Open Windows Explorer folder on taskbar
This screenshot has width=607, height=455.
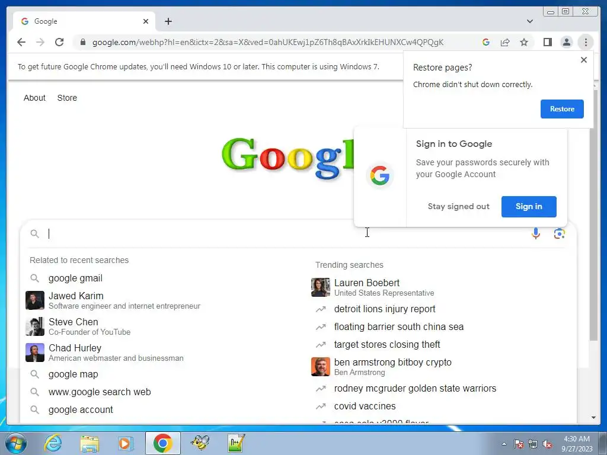(x=90, y=443)
